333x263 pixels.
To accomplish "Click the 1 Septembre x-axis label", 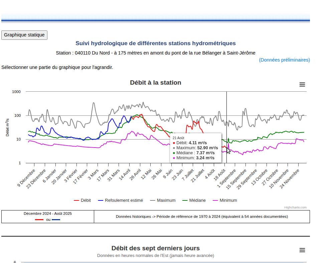I will point(227,178).
